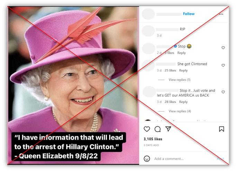Expand View replies (1)

(179, 80)
